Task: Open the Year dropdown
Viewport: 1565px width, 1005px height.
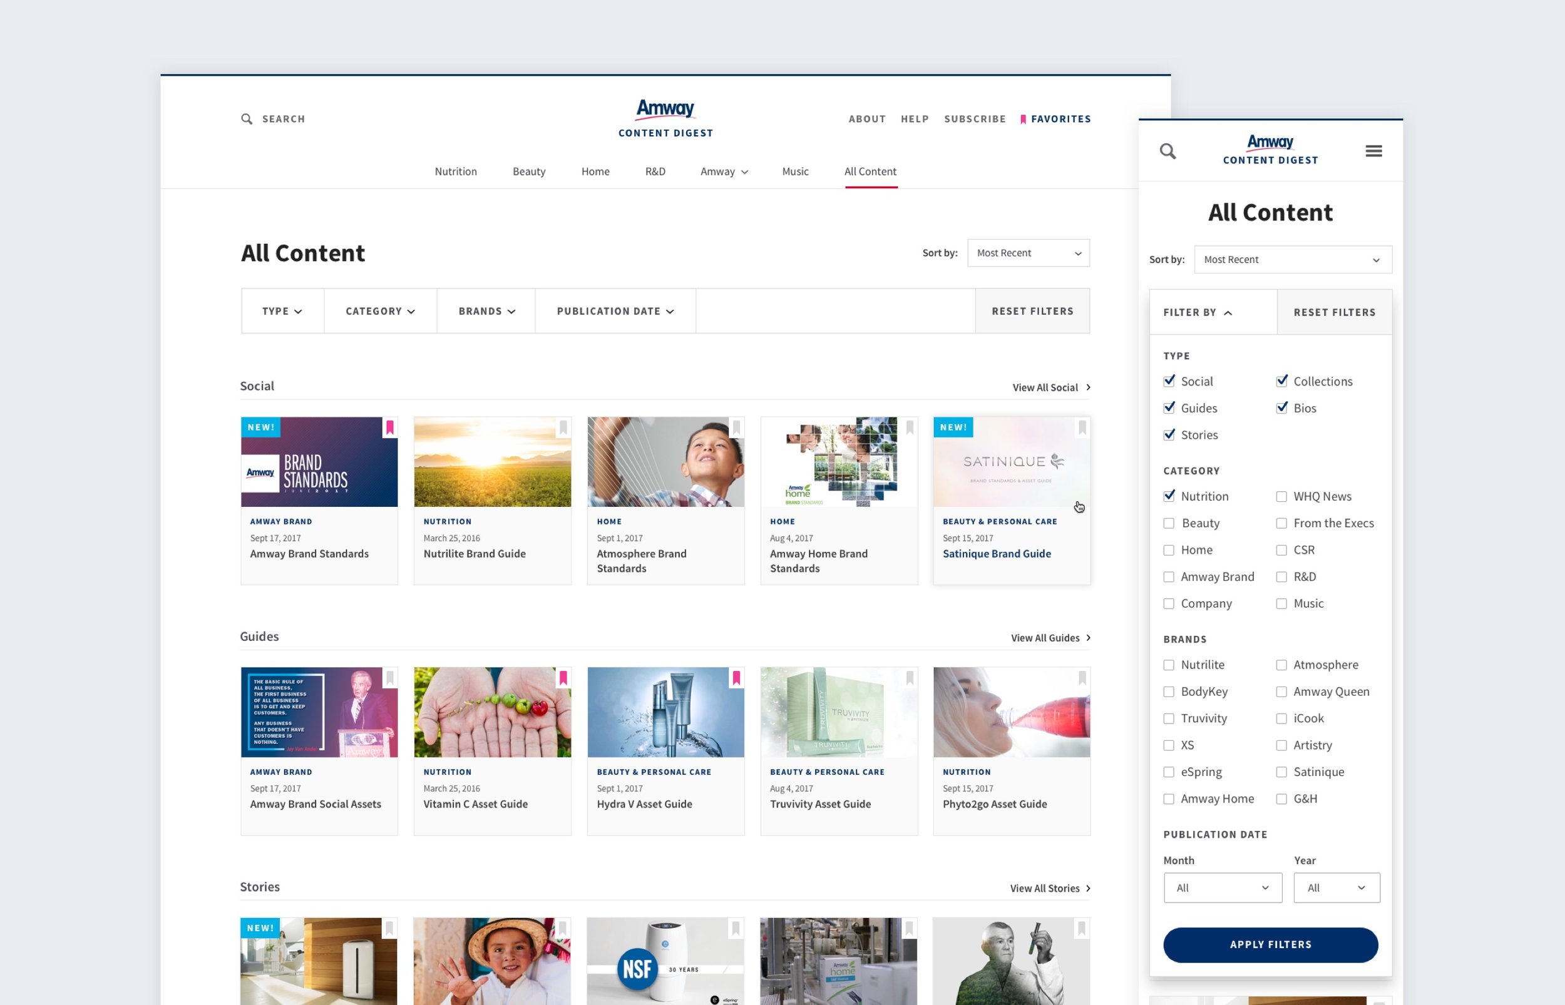Action: (1337, 887)
